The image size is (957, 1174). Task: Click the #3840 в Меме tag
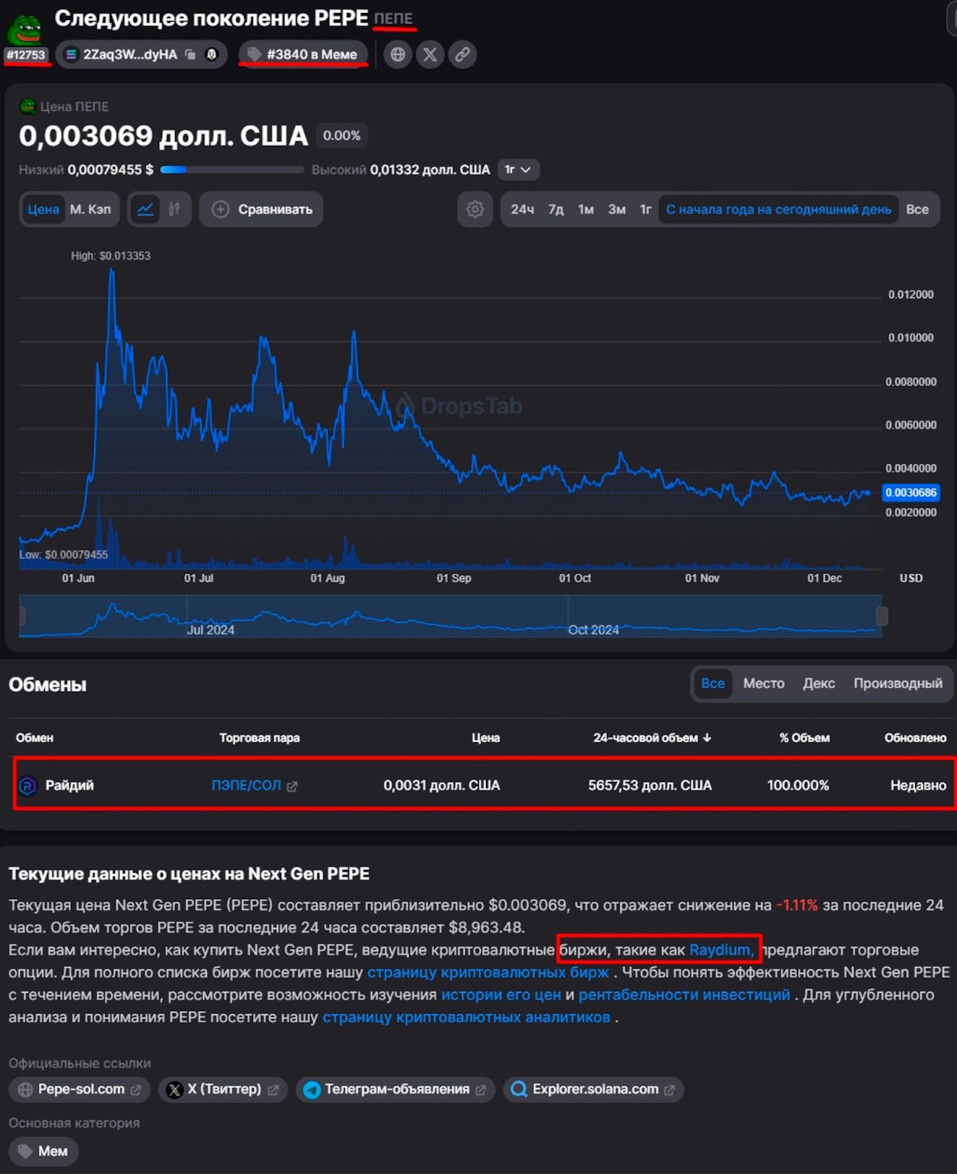pos(303,54)
